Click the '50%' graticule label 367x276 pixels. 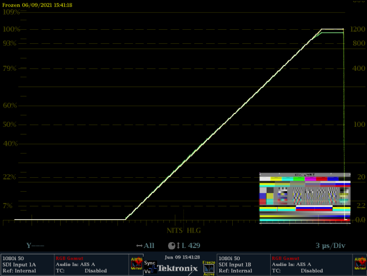click(10, 125)
